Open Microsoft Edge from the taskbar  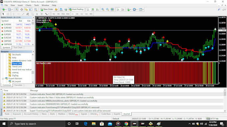(85, 124)
